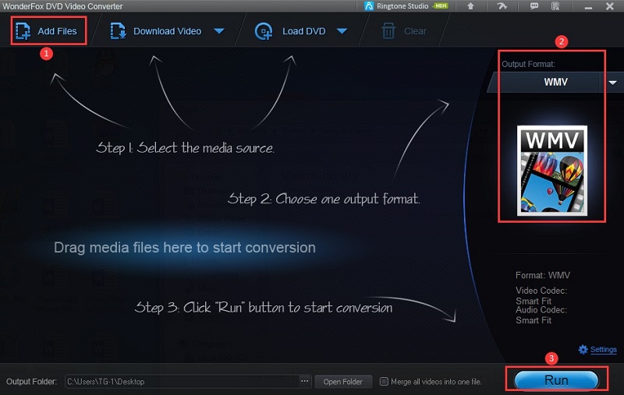Click the 'Drag media files here' drop area

tap(185, 248)
